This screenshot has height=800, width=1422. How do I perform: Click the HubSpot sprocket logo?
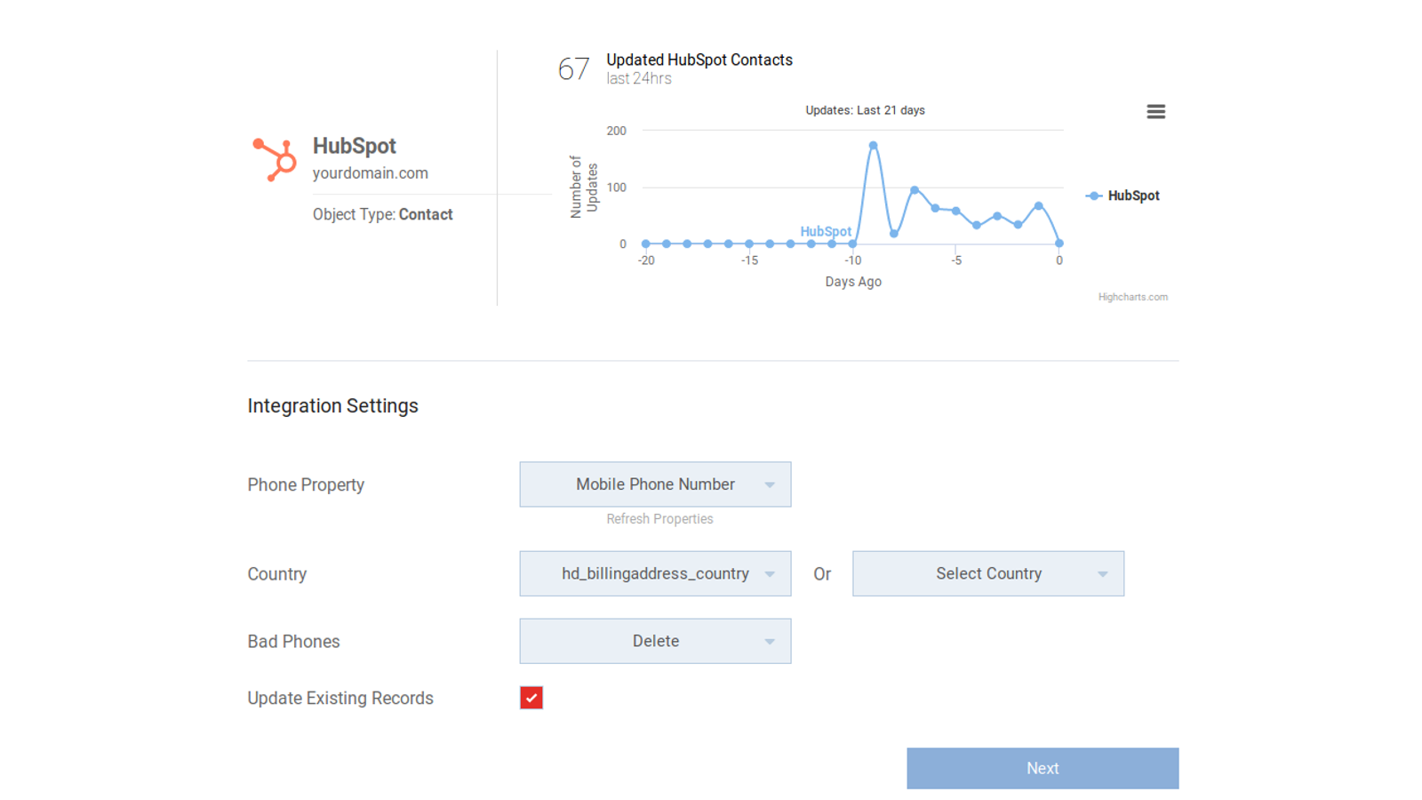[275, 160]
